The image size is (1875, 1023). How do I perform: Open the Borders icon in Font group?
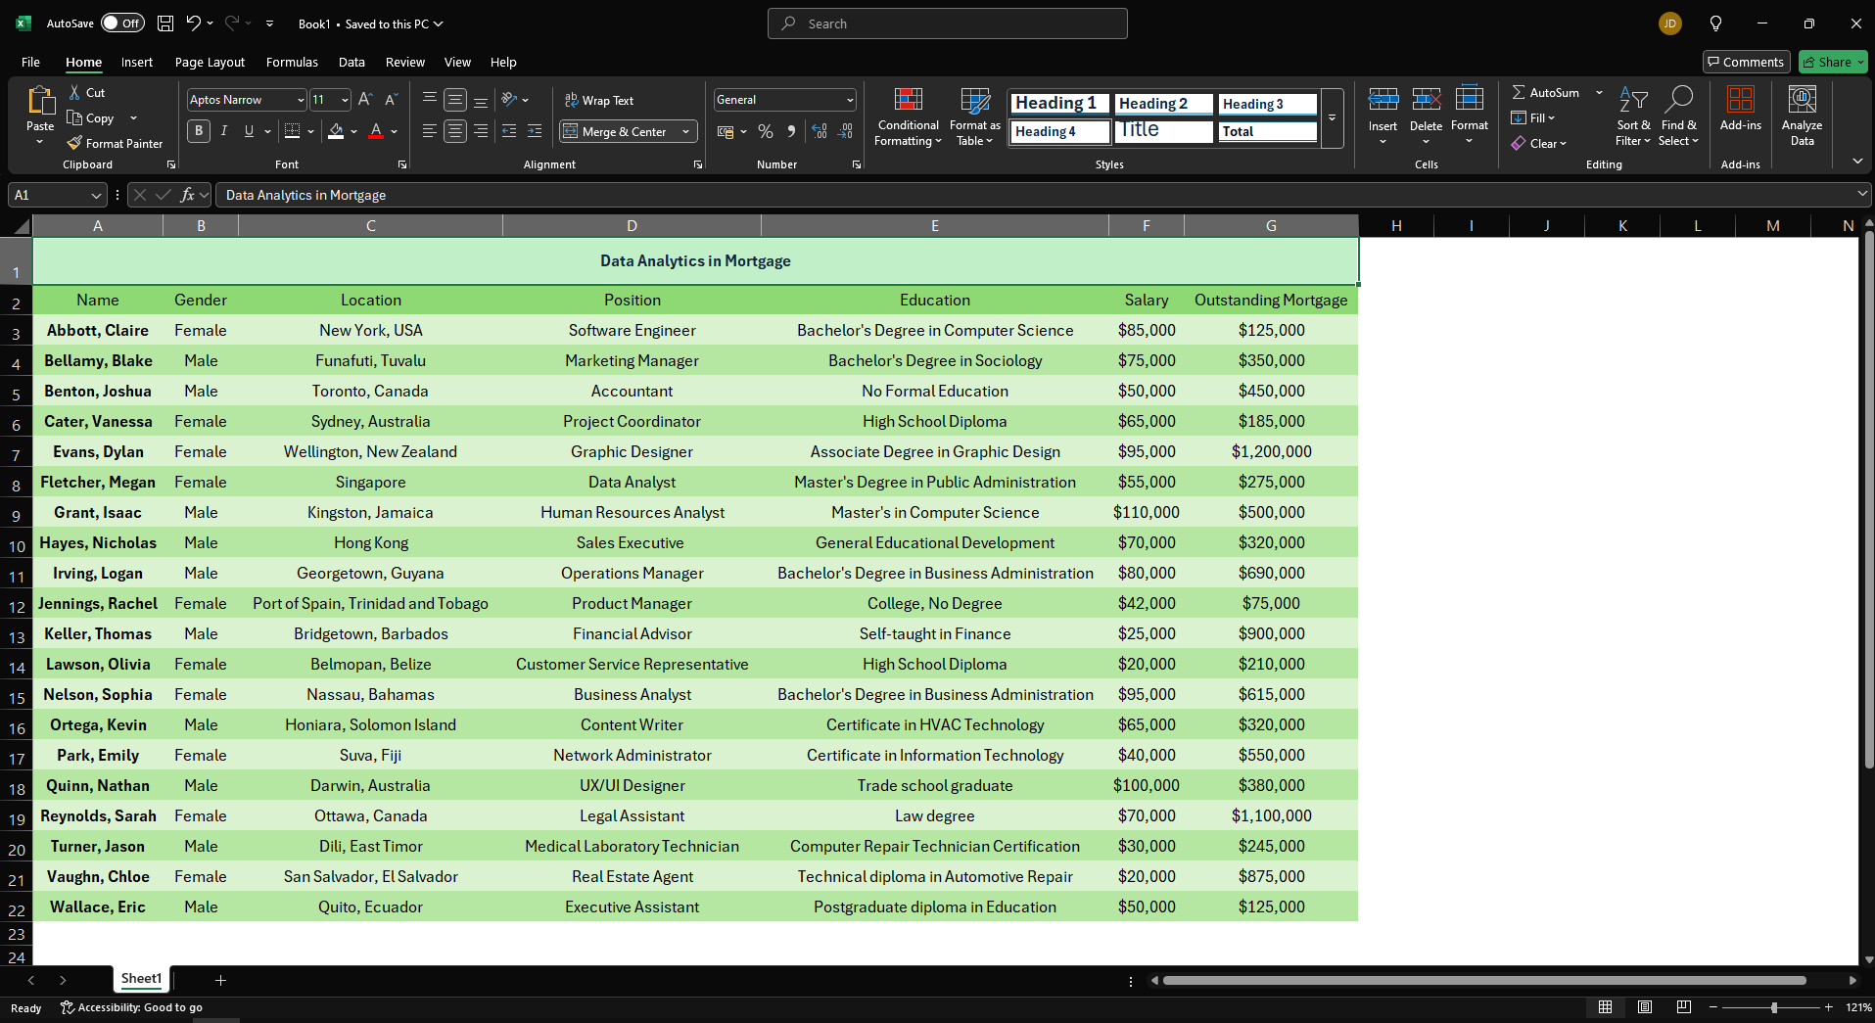[x=292, y=131]
